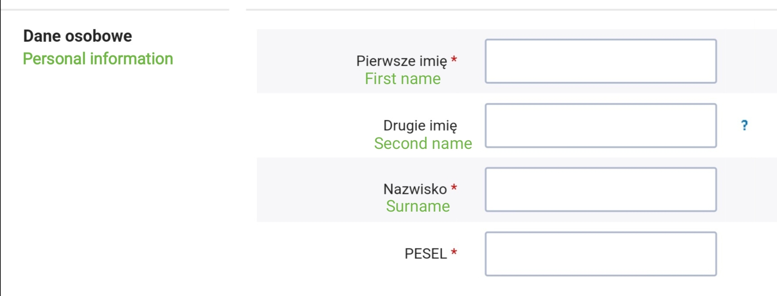Click the red asterisk beside Pierwsze imię
Viewport: 777px width, 296px height.
pyautogui.click(x=454, y=60)
